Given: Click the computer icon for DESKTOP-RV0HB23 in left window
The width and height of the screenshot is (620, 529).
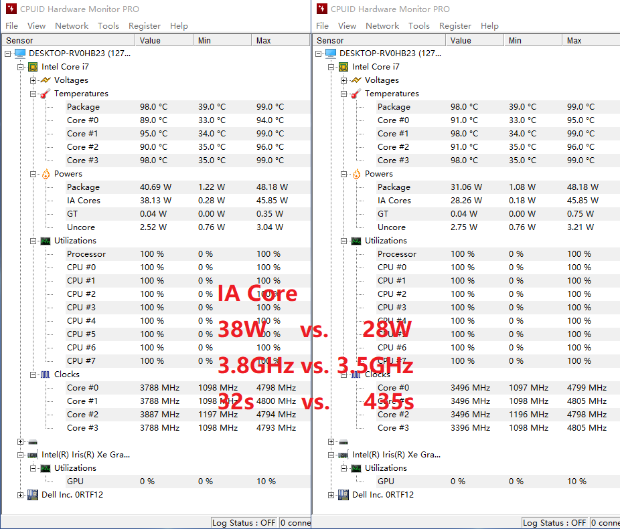Looking at the screenshot, I should 20,54.
